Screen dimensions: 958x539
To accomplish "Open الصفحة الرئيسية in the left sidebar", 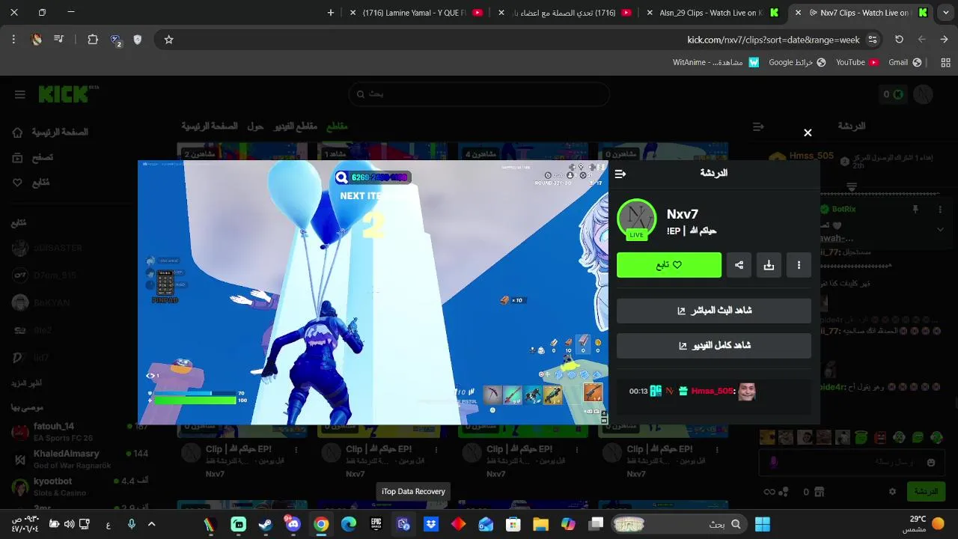I will coord(50,133).
